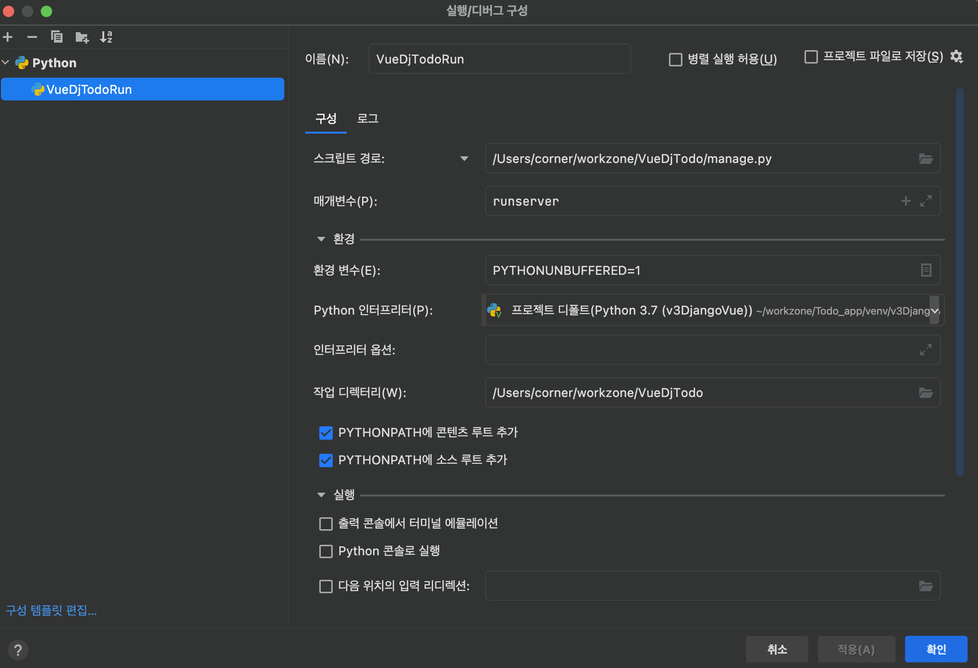Open the Python interpreter dropdown

click(934, 311)
